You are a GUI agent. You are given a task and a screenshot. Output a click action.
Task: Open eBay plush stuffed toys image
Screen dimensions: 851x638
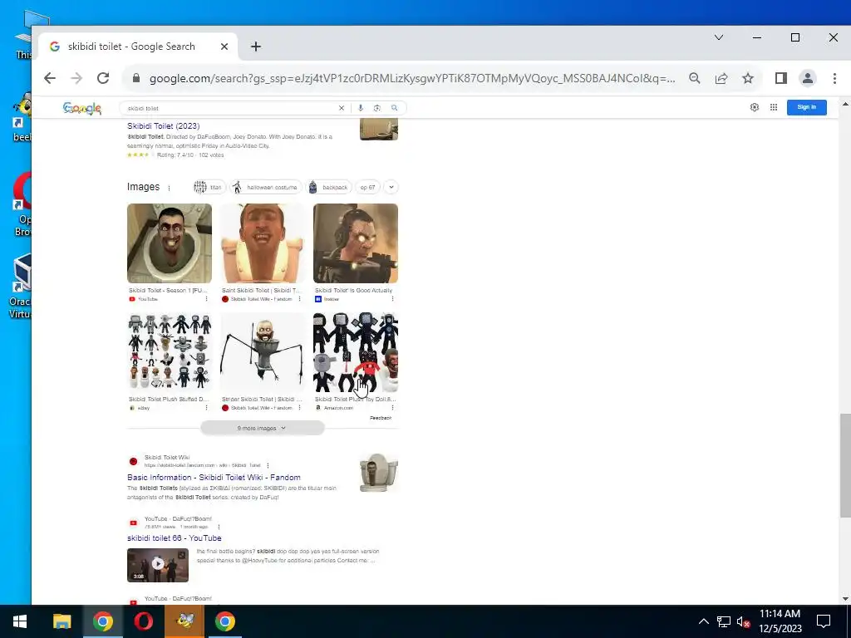170,351
